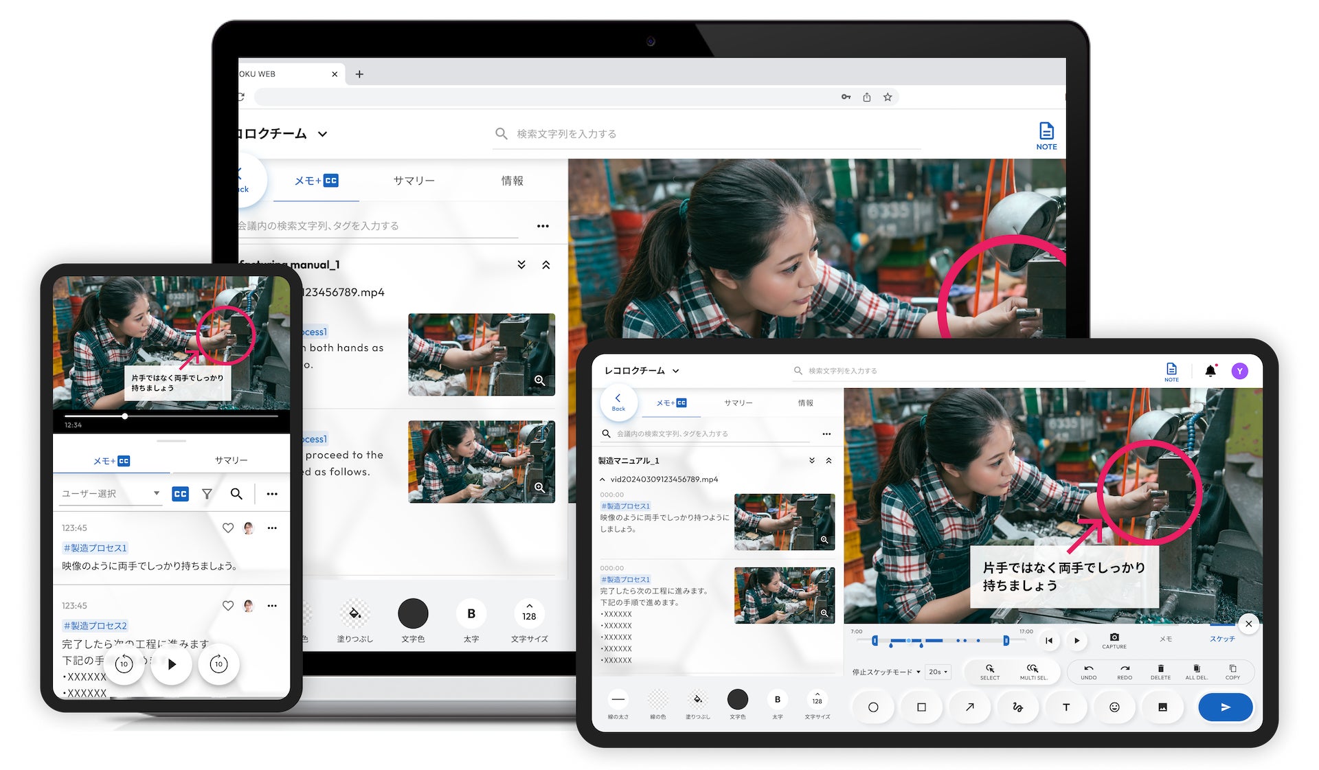Click the CAPTURE camera icon

(1114, 638)
